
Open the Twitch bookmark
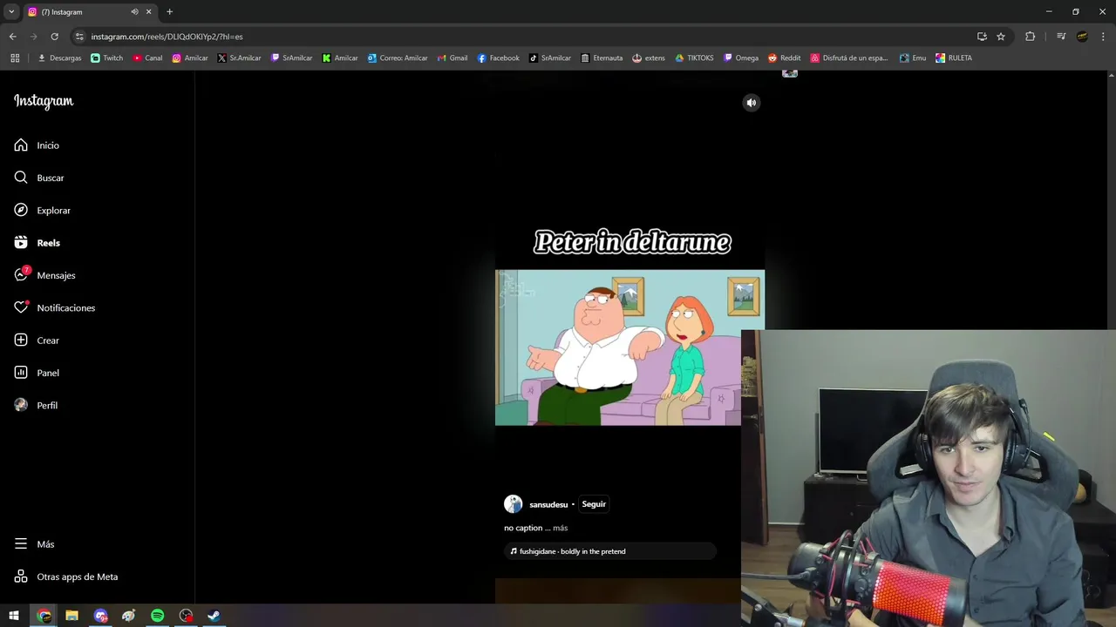tap(107, 58)
